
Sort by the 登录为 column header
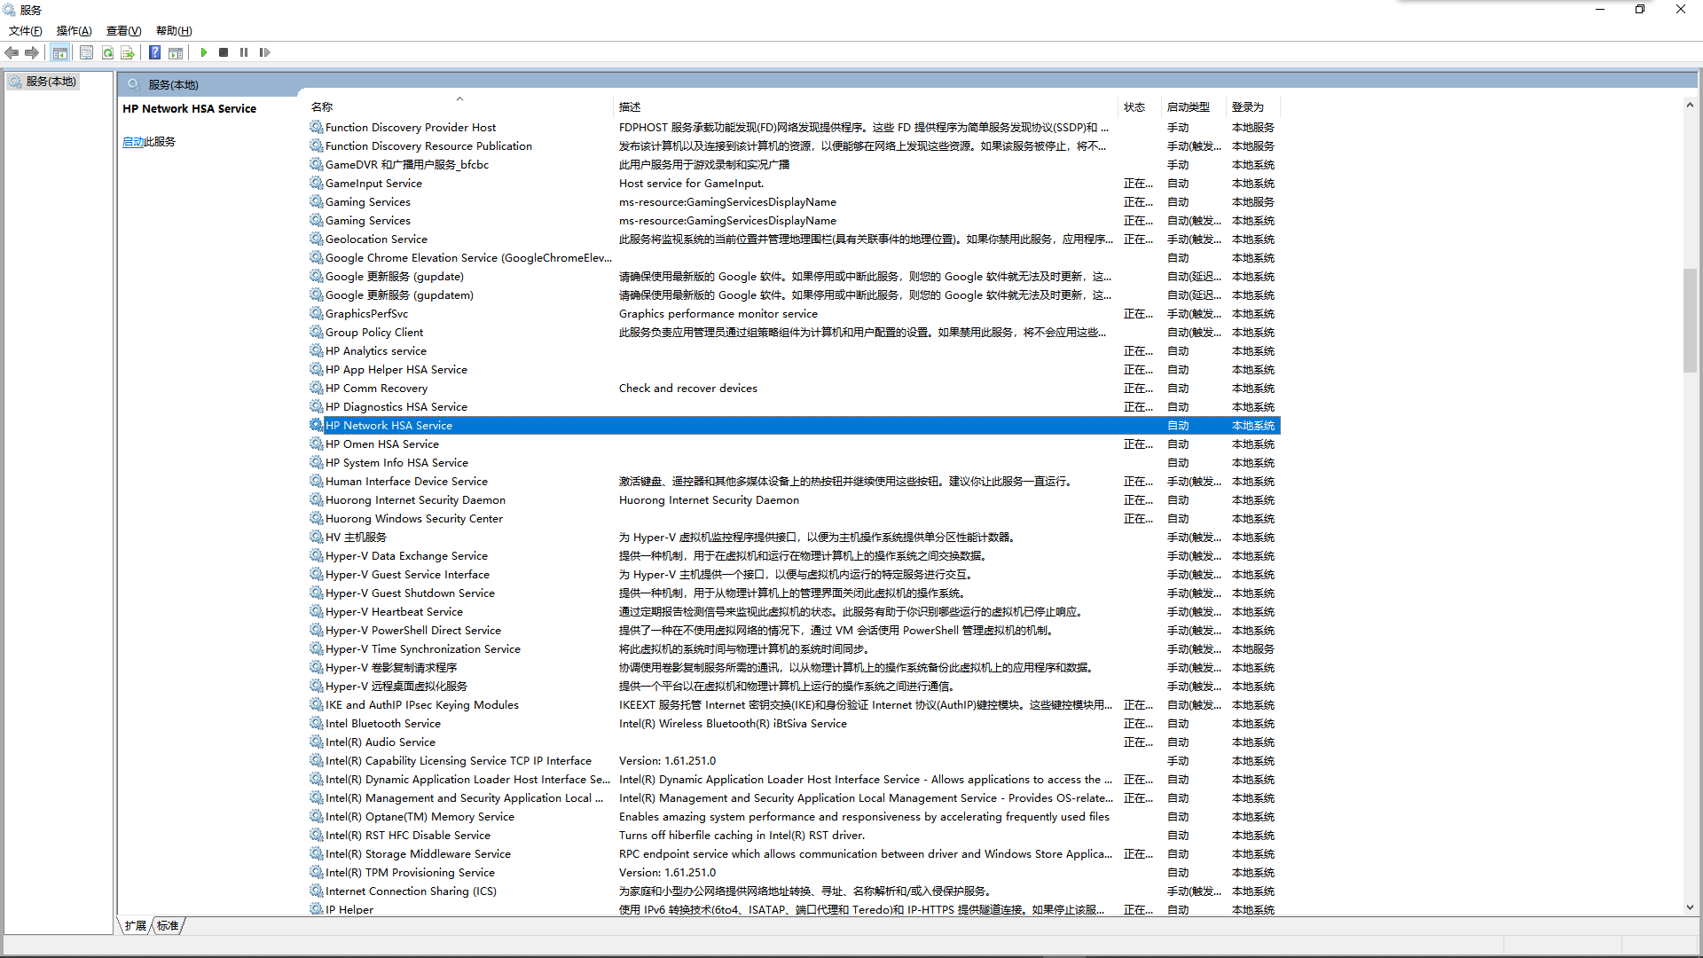[x=1252, y=107]
